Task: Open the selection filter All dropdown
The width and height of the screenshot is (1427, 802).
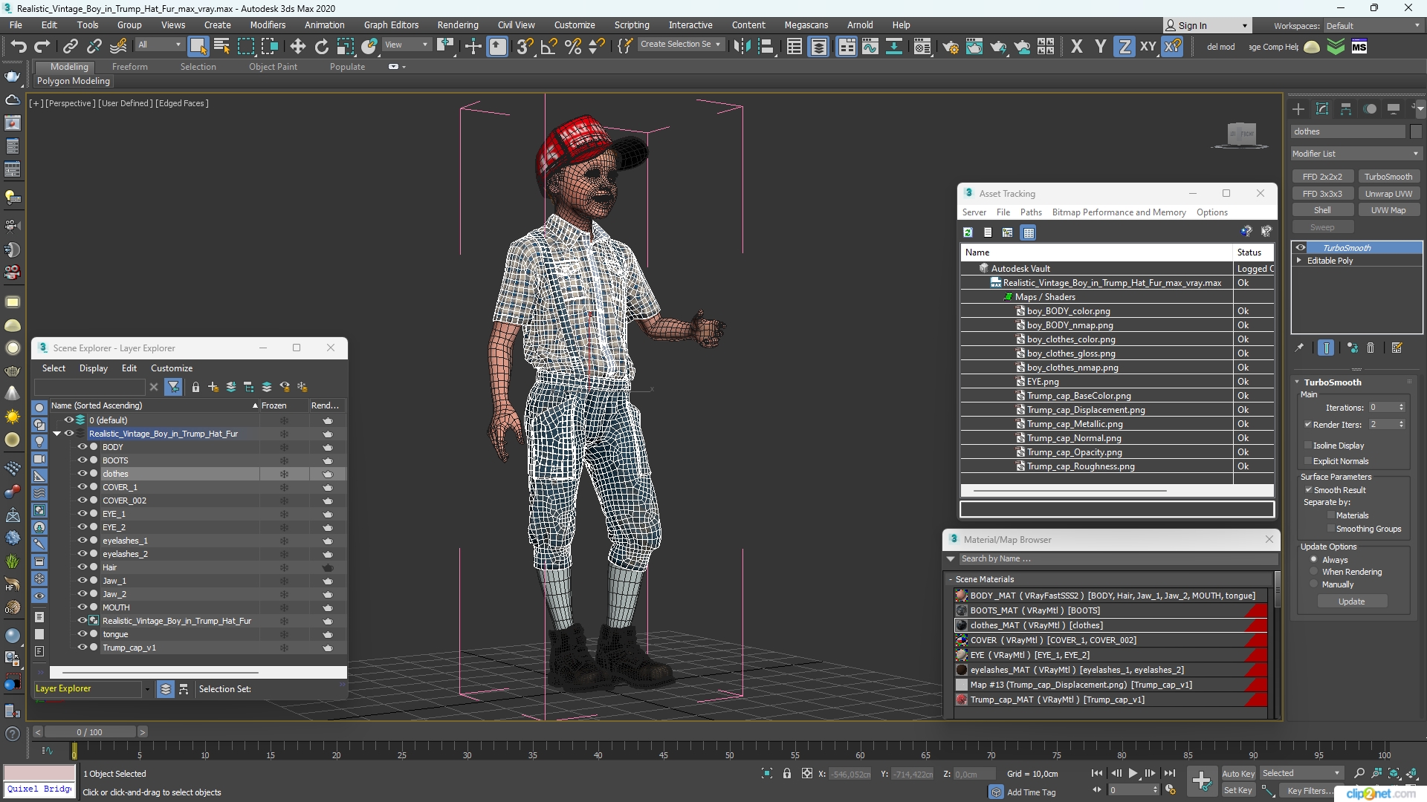Action: point(159,45)
